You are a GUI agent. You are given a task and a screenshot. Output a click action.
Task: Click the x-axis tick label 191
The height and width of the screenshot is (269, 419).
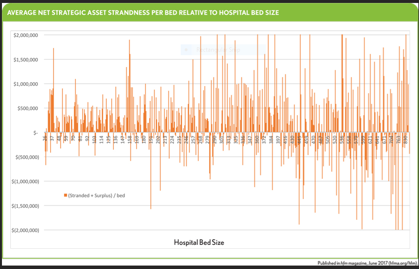coord(151,140)
